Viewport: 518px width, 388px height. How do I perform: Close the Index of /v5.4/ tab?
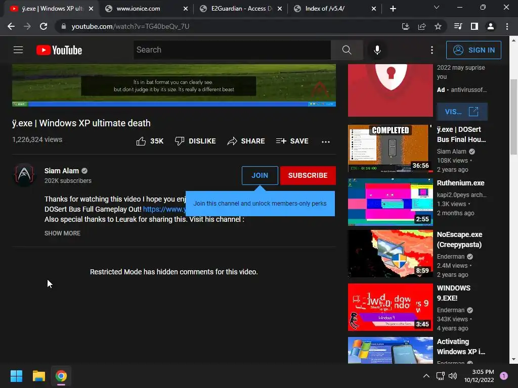coord(374,9)
